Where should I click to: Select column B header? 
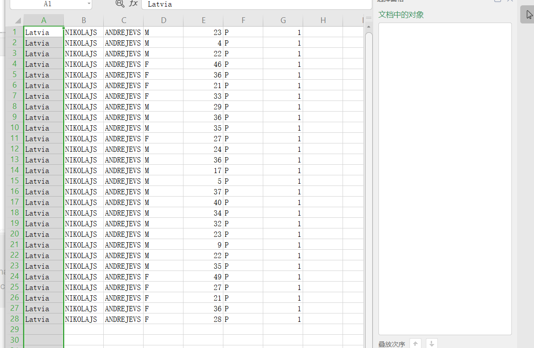(x=84, y=20)
